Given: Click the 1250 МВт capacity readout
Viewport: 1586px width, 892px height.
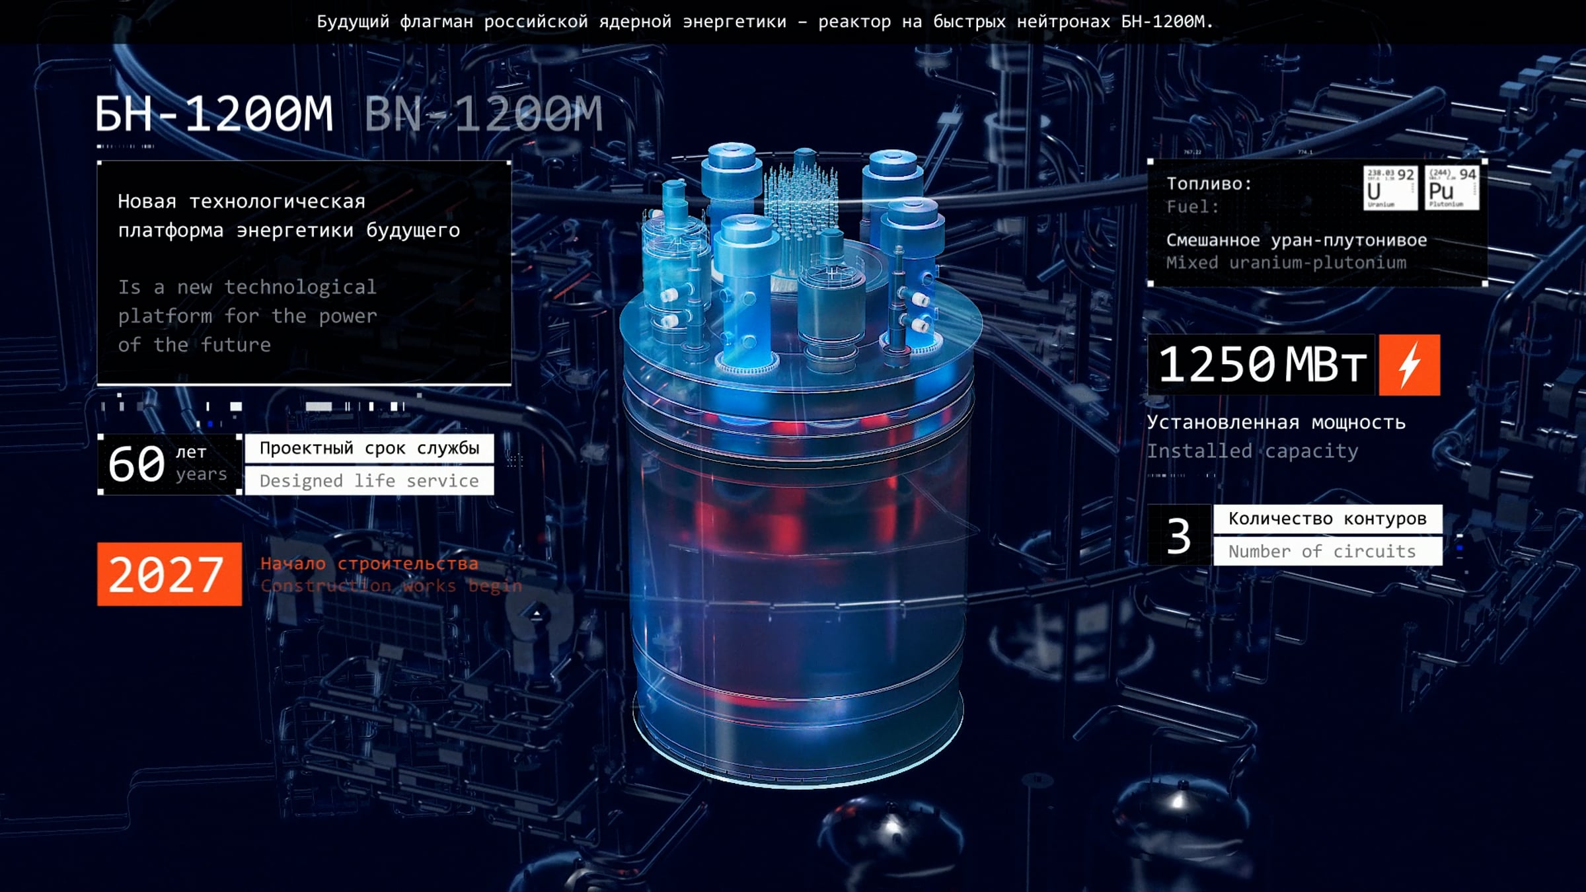Looking at the screenshot, I should click(1261, 365).
